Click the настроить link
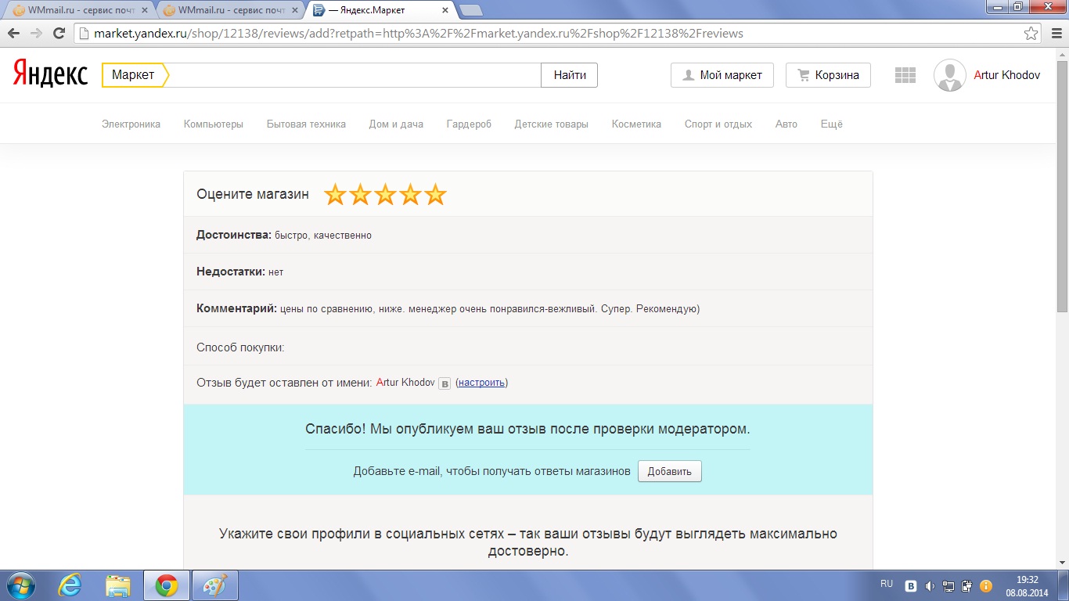The width and height of the screenshot is (1069, 601). click(481, 383)
